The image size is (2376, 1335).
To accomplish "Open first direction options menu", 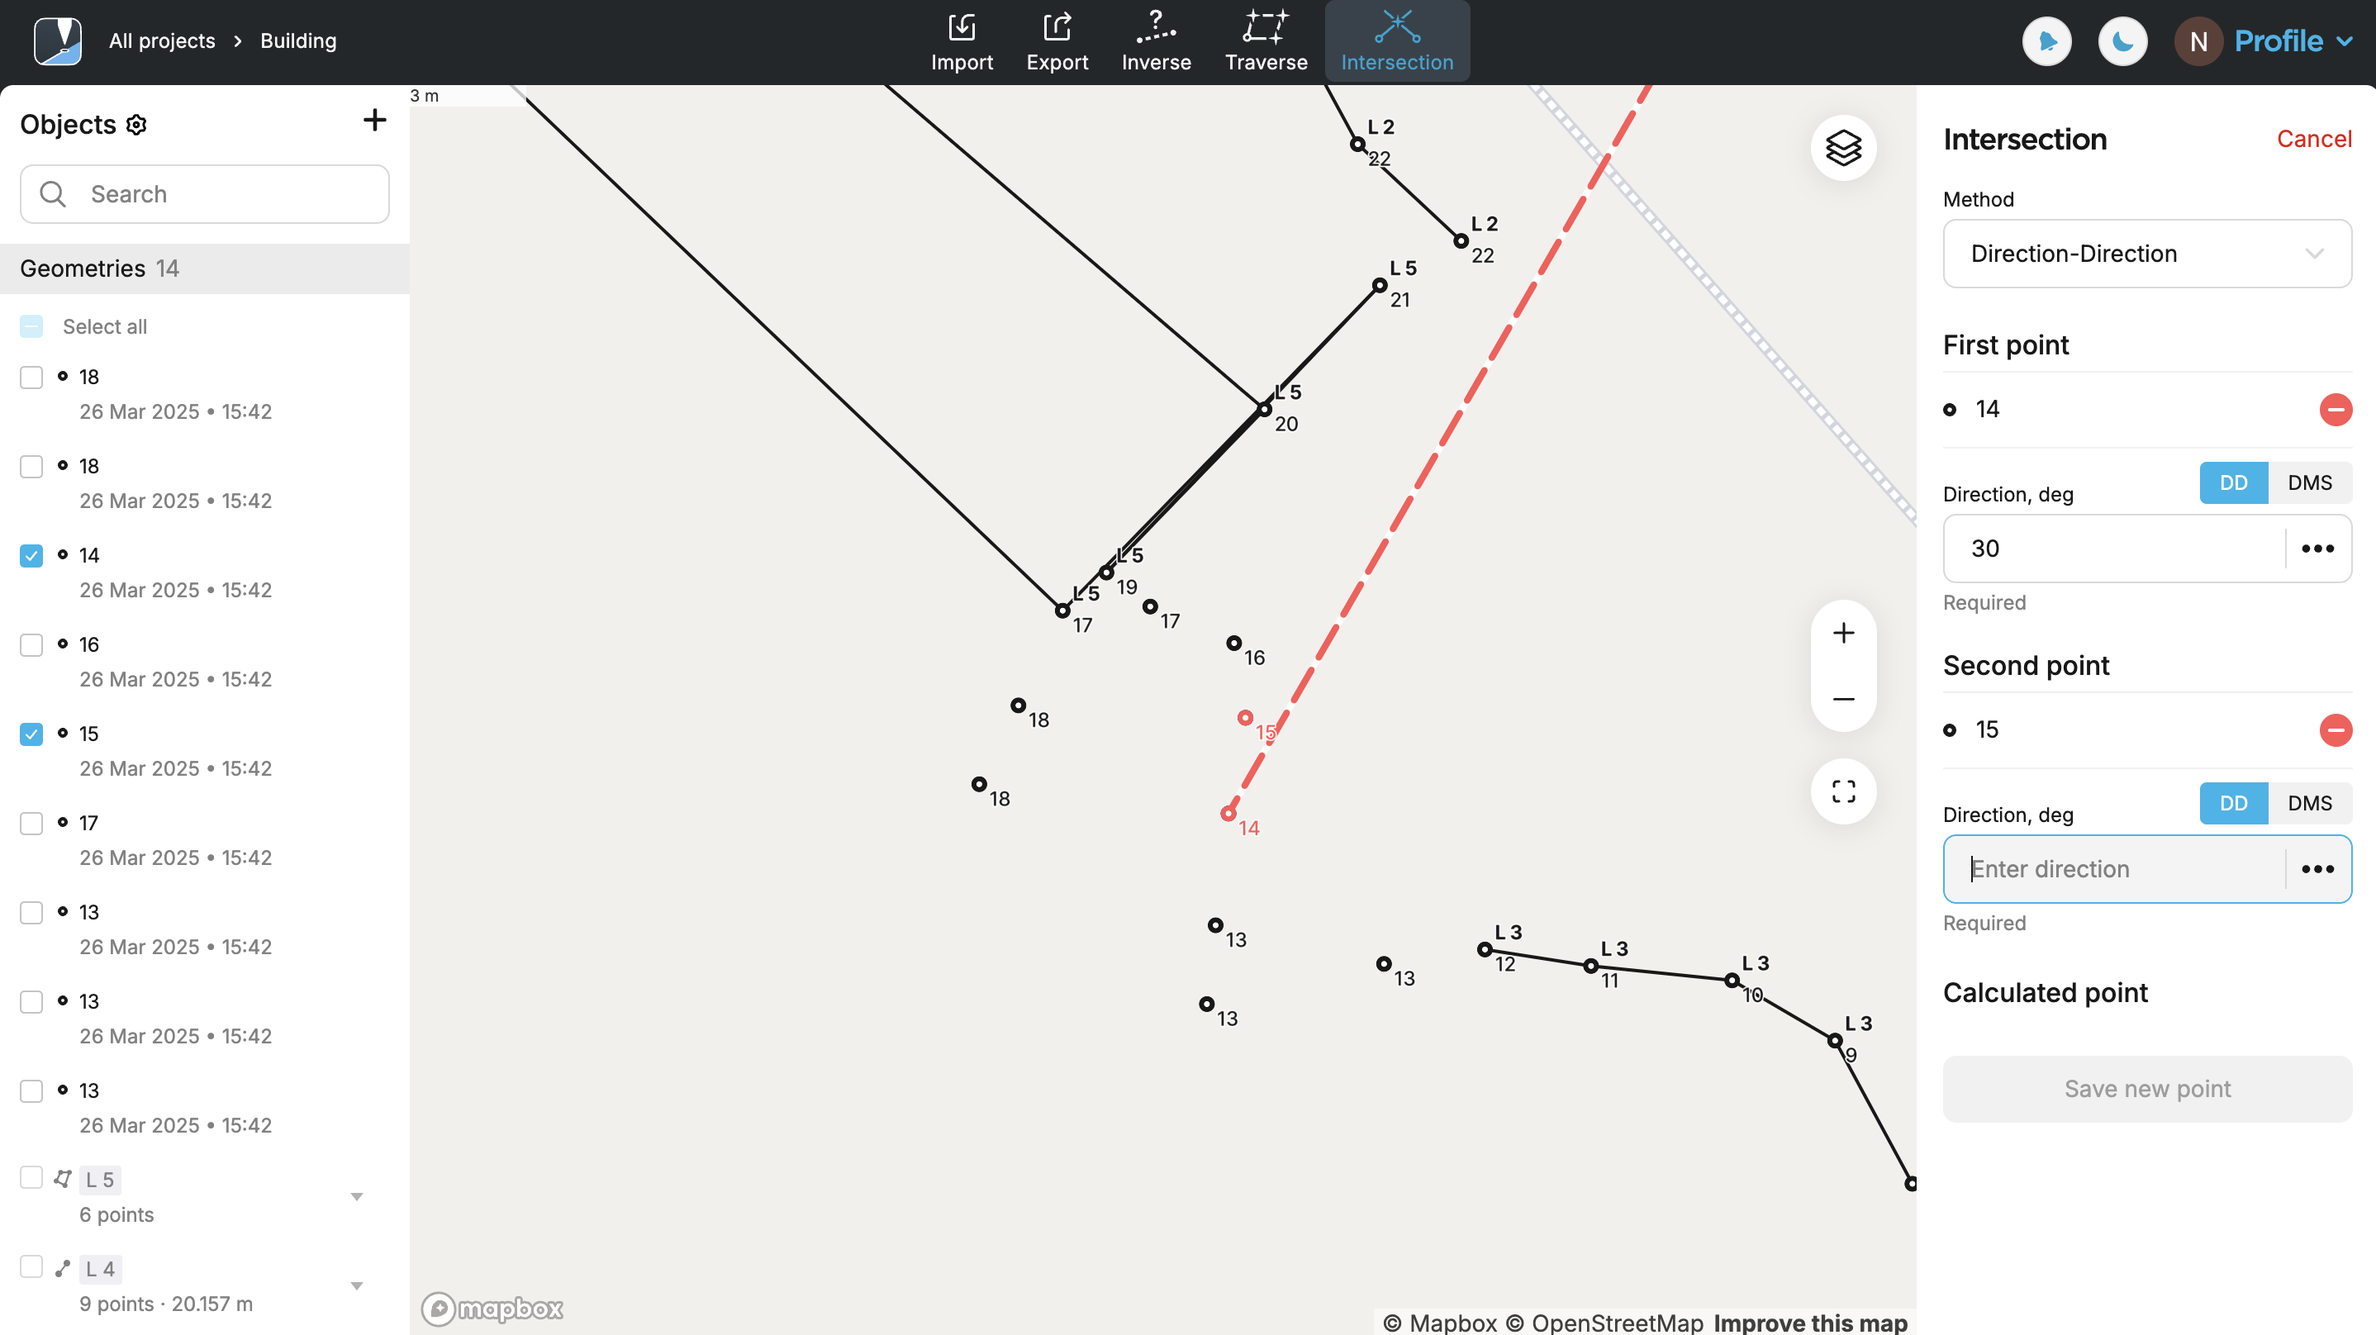I will [2317, 548].
